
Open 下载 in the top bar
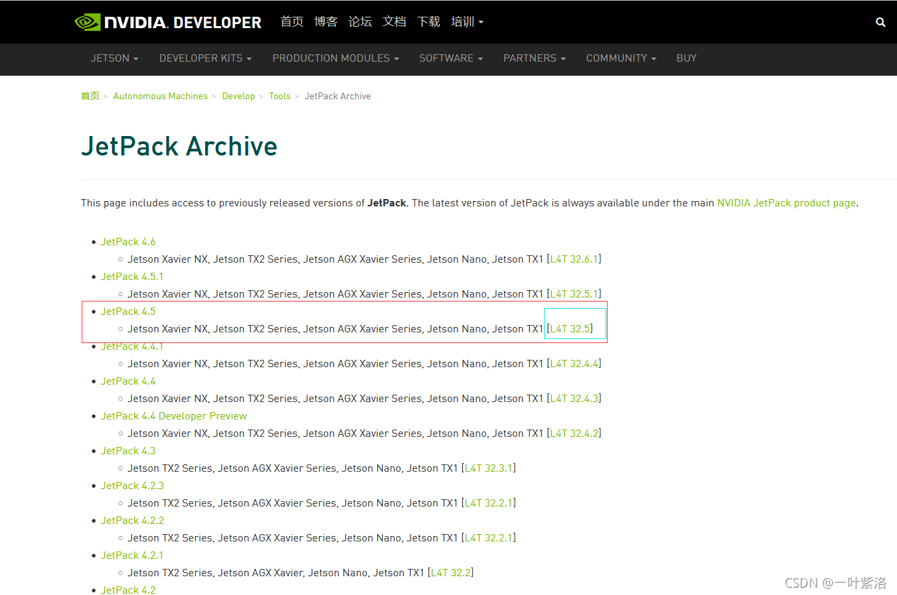coord(428,22)
